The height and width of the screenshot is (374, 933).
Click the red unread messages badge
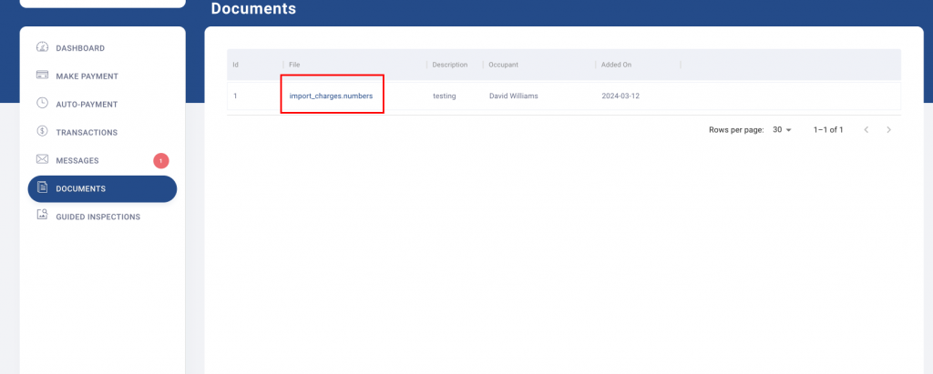coord(161,161)
